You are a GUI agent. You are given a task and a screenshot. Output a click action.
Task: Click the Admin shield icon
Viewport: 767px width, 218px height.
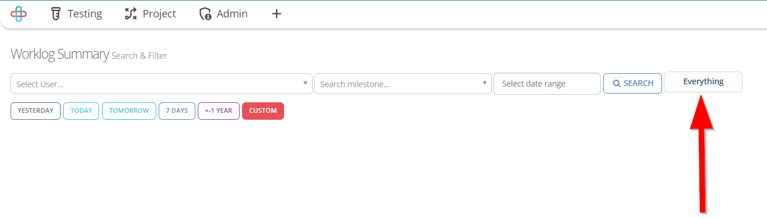click(x=205, y=14)
